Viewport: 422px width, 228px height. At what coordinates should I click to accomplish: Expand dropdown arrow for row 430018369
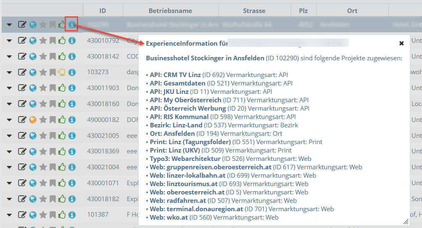9,151
